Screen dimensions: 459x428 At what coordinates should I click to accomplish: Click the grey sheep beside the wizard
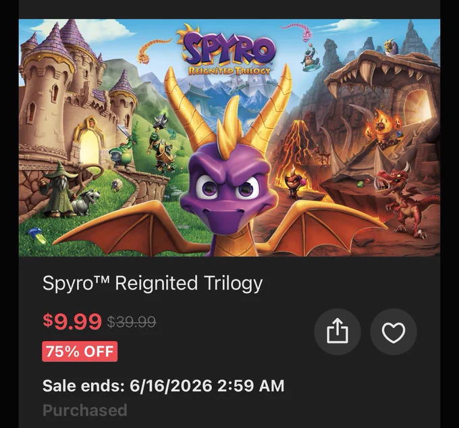pos(84,202)
